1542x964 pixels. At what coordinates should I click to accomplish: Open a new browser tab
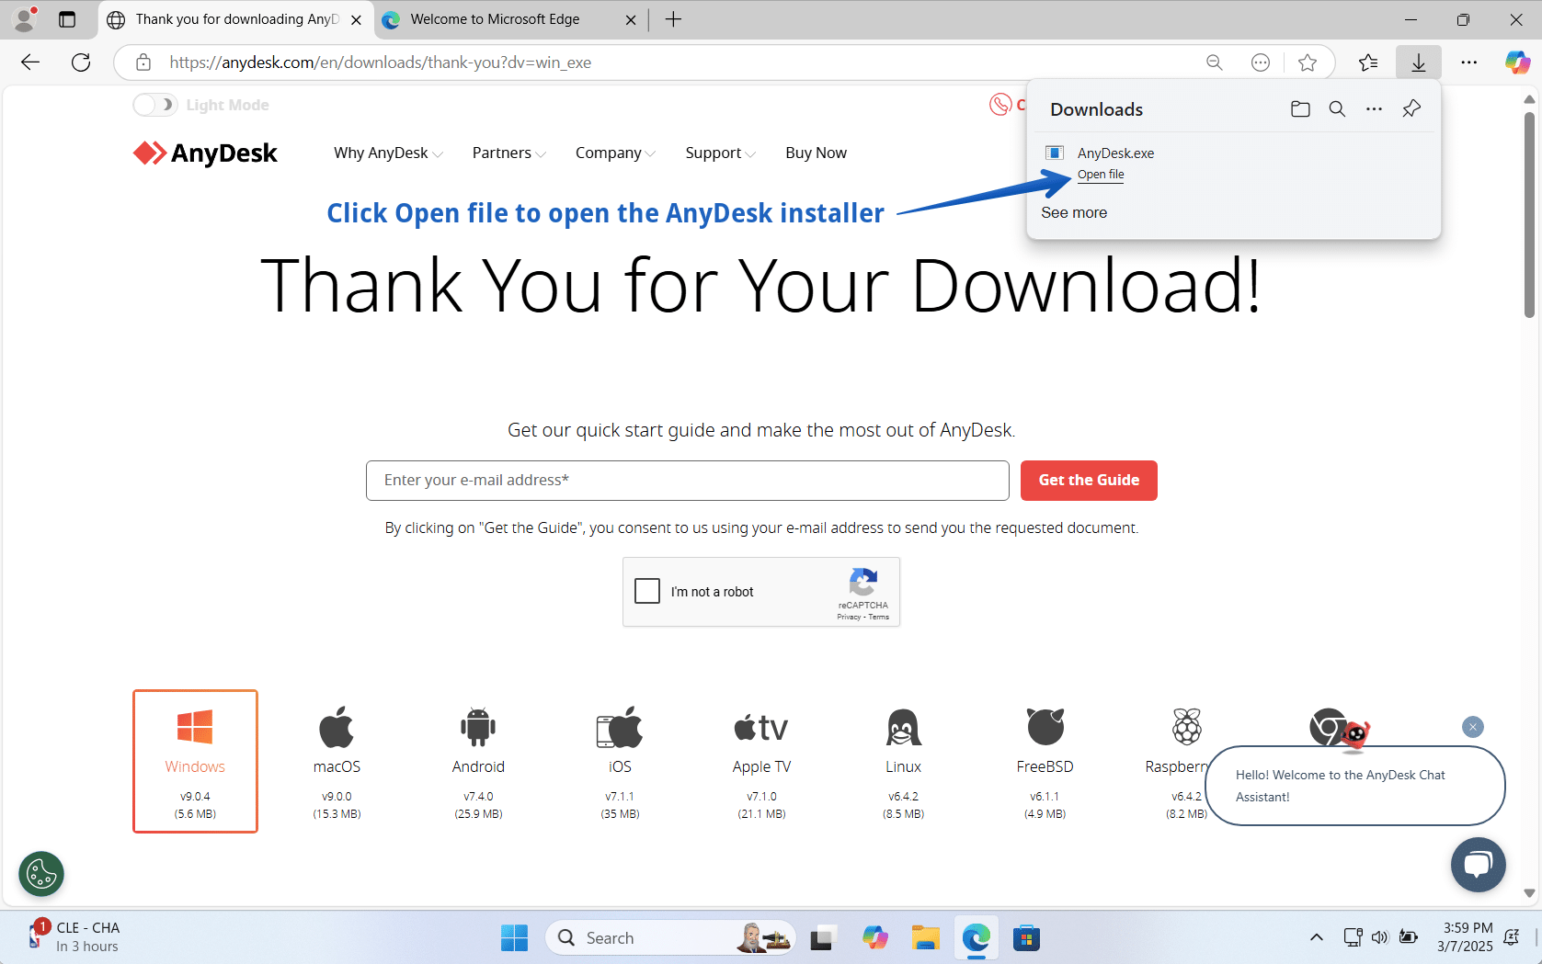pyautogui.click(x=673, y=19)
